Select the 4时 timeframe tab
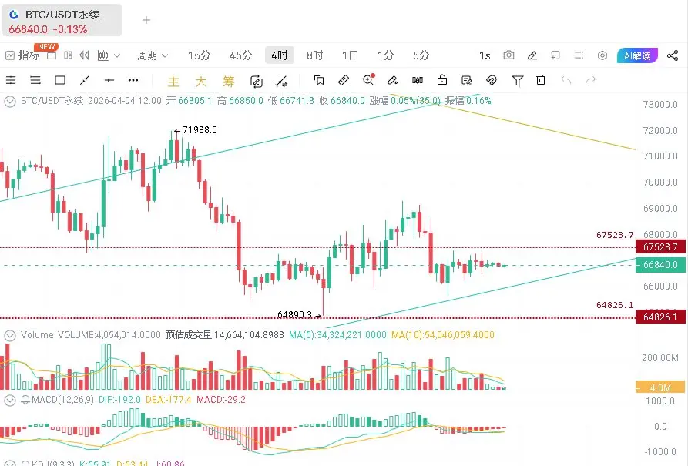Viewport: 688px width, 466px height. tap(280, 55)
